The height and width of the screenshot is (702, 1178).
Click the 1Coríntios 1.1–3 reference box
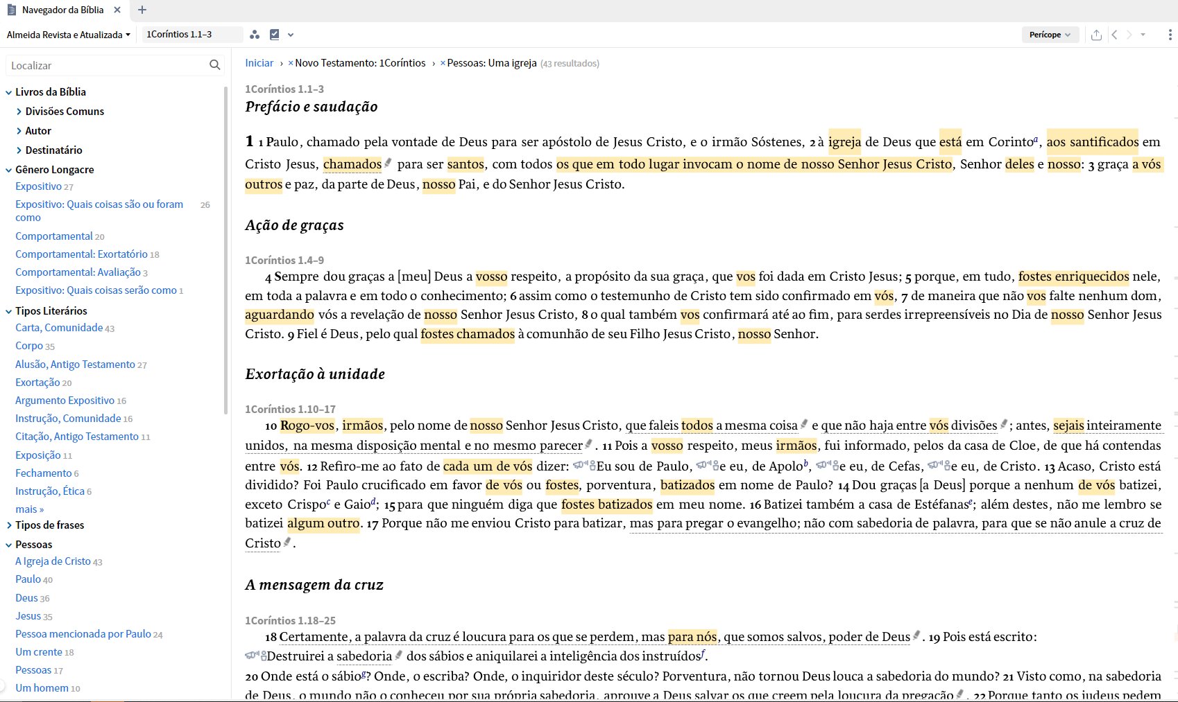(x=192, y=34)
